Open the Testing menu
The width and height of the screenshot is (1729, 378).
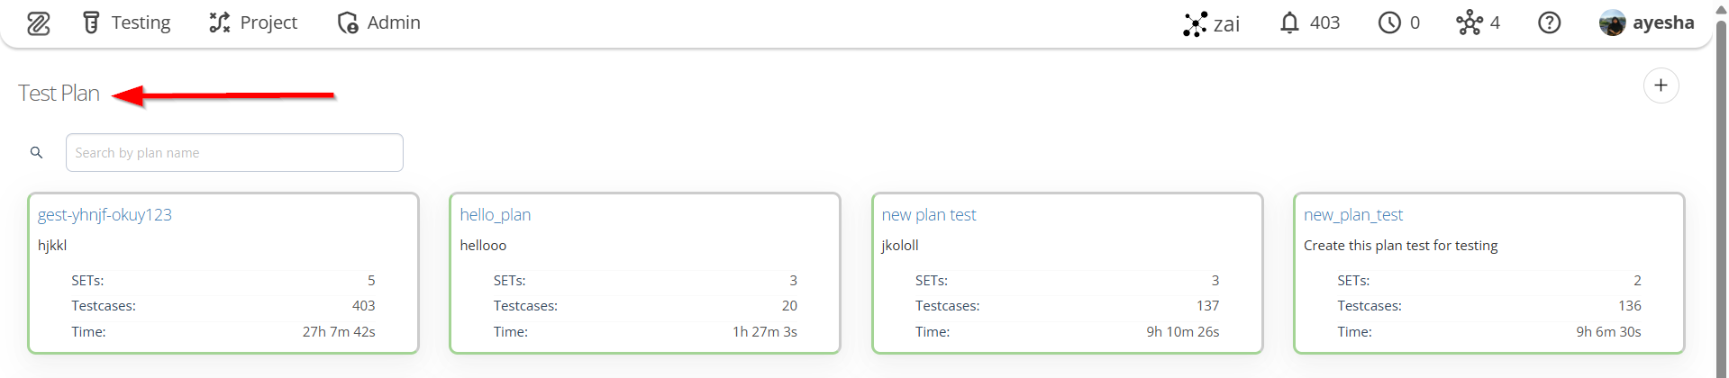click(x=126, y=22)
